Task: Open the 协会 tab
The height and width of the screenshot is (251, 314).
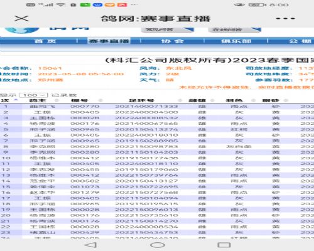Action: (172, 41)
